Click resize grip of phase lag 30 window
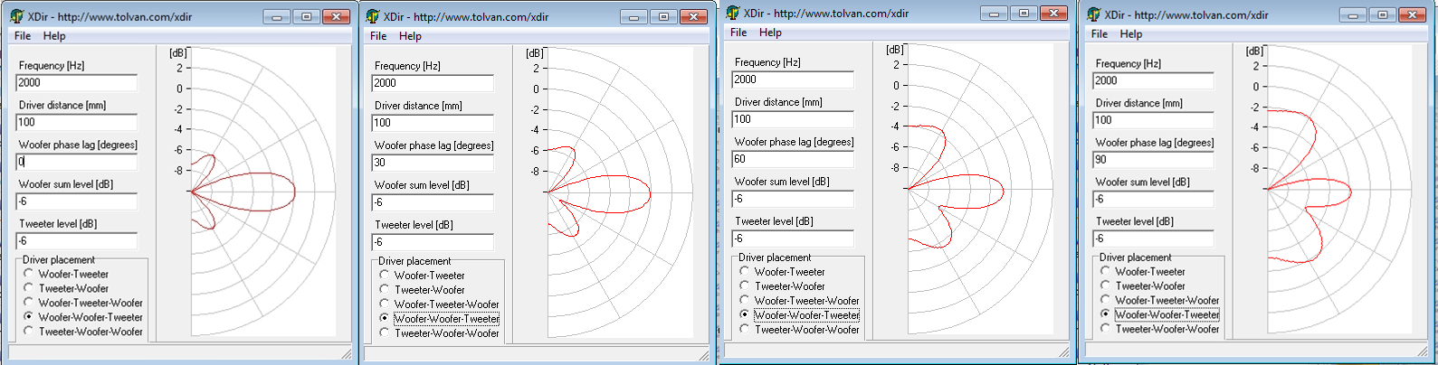The width and height of the screenshot is (1438, 365). click(702, 354)
